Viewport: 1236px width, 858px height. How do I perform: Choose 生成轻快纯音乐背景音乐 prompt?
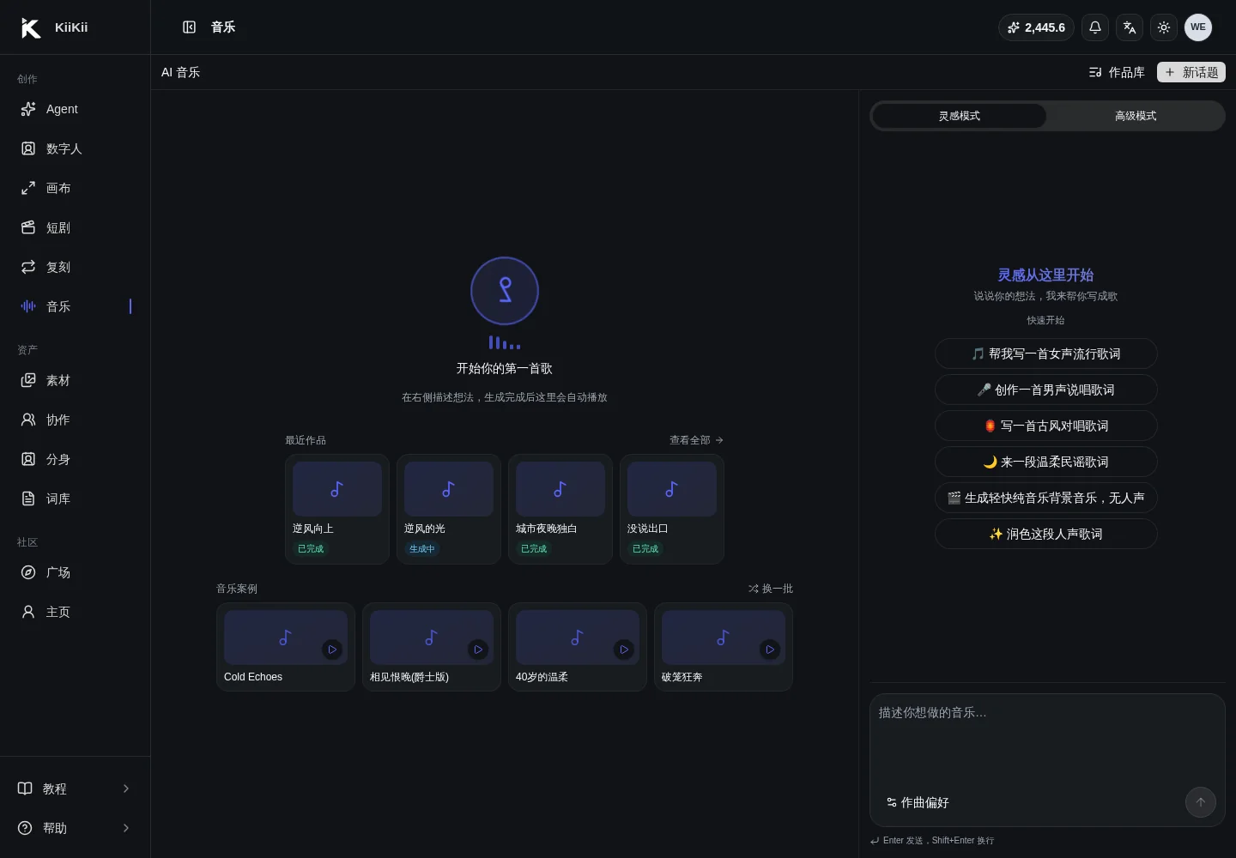pyautogui.click(x=1045, y=498)
